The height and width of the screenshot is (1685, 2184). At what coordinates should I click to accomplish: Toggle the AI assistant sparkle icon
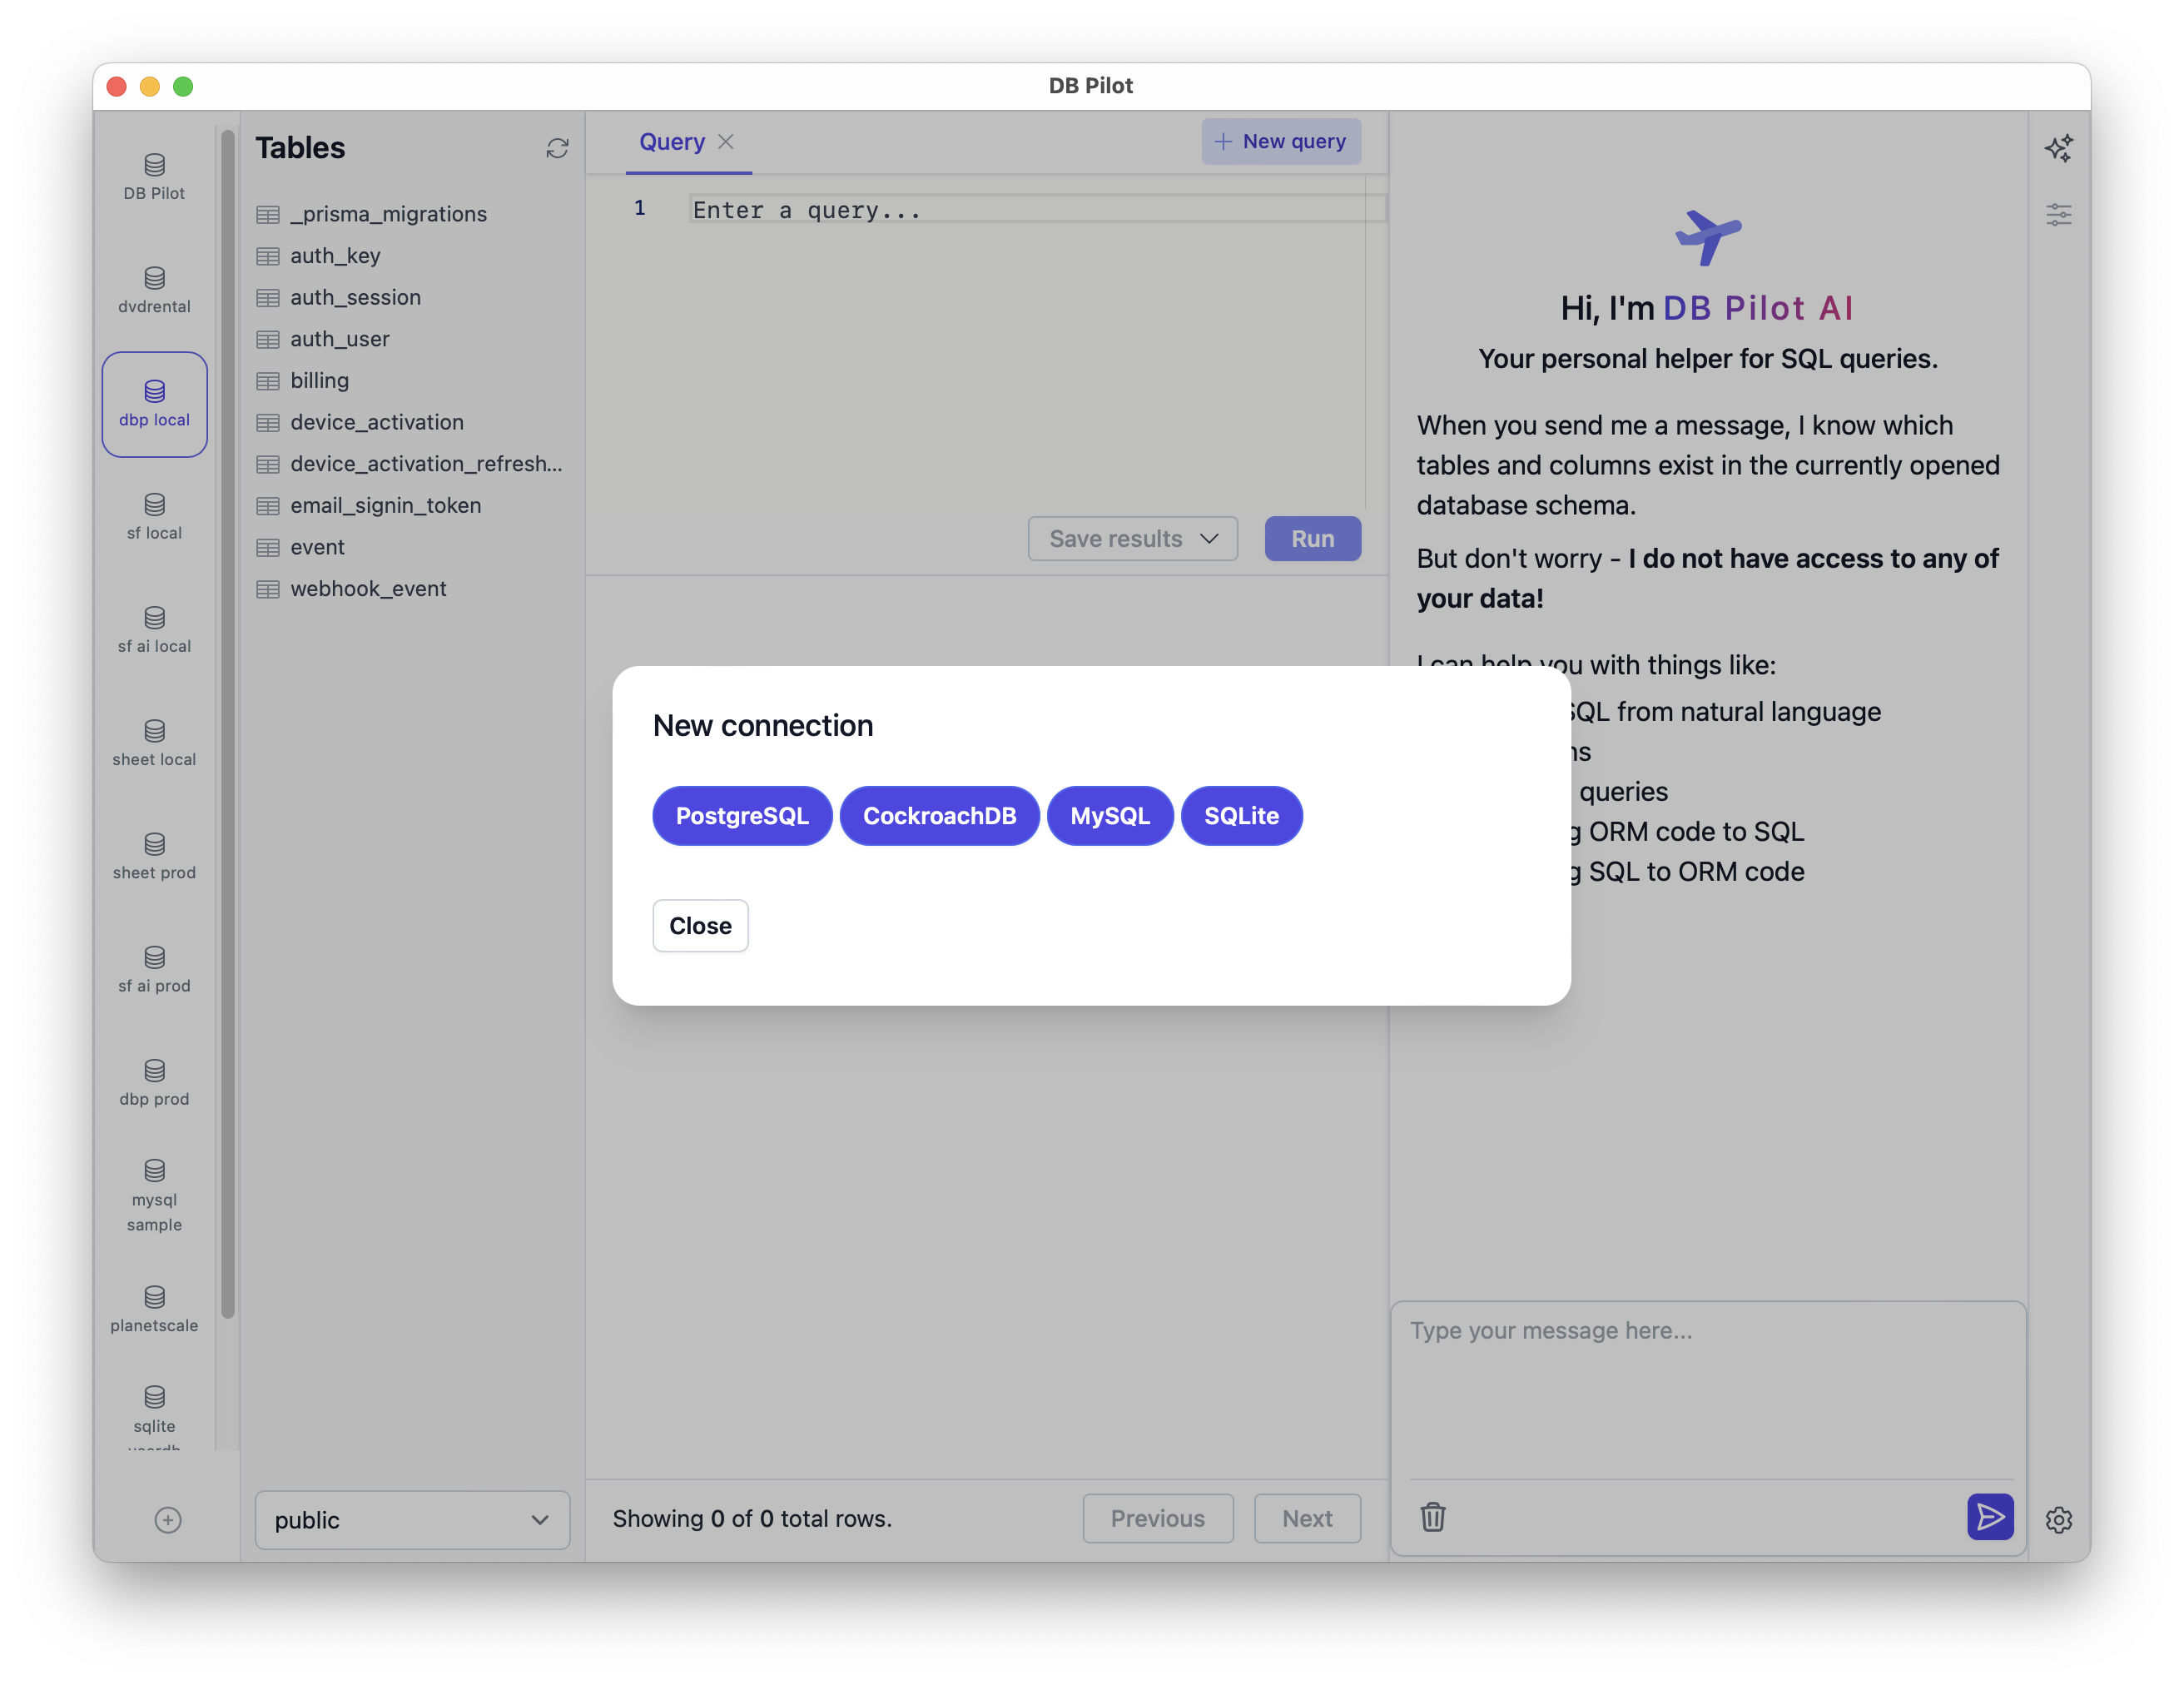[2058, 148]
